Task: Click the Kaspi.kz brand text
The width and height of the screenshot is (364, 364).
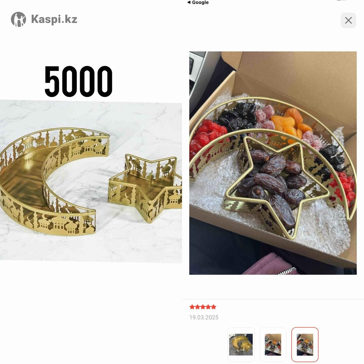Action: coord(54,19)
